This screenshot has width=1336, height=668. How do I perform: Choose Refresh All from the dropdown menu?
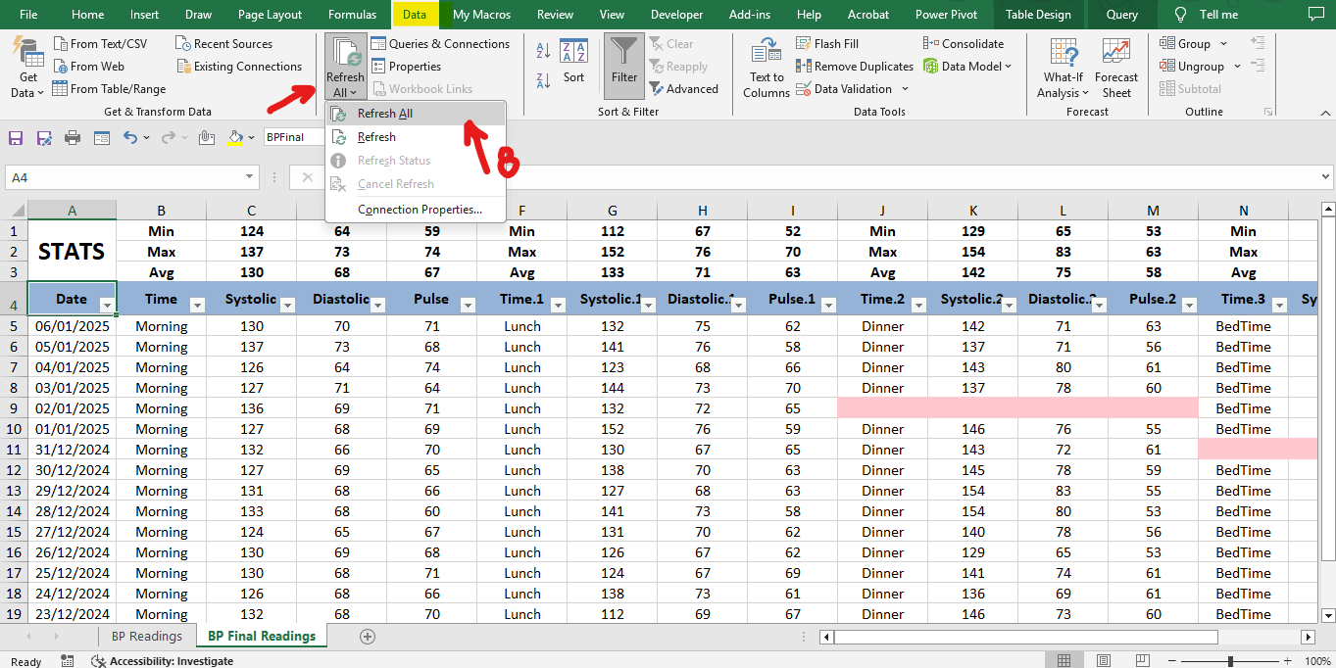coord(416,114)
